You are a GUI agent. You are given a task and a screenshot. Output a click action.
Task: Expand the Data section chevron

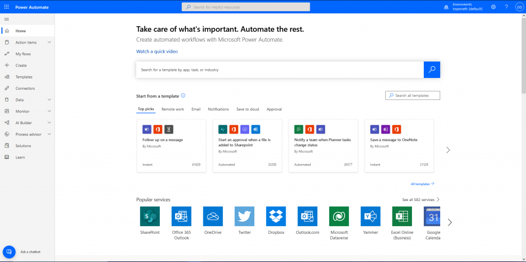[49, 100]
